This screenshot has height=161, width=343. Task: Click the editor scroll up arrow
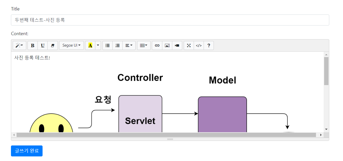point(326,55)
